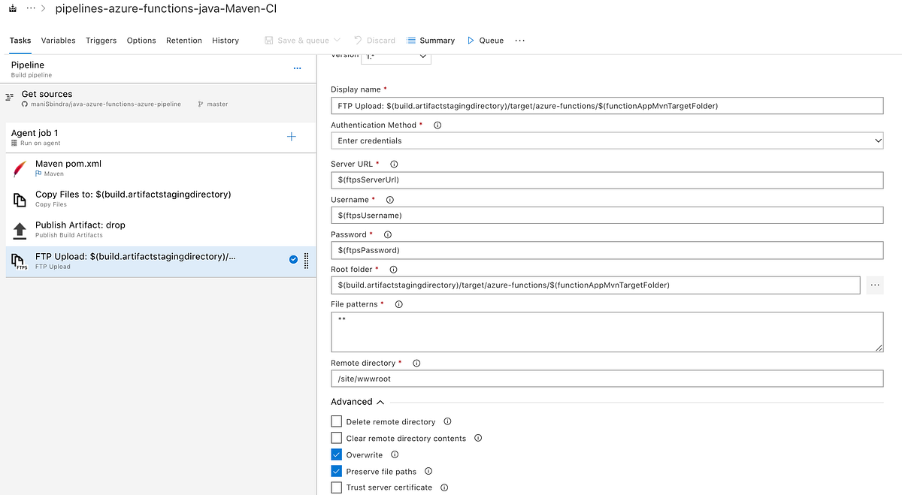Switch to the Variables tab
This screenshot has width=902, height=495.
[58, 41]
